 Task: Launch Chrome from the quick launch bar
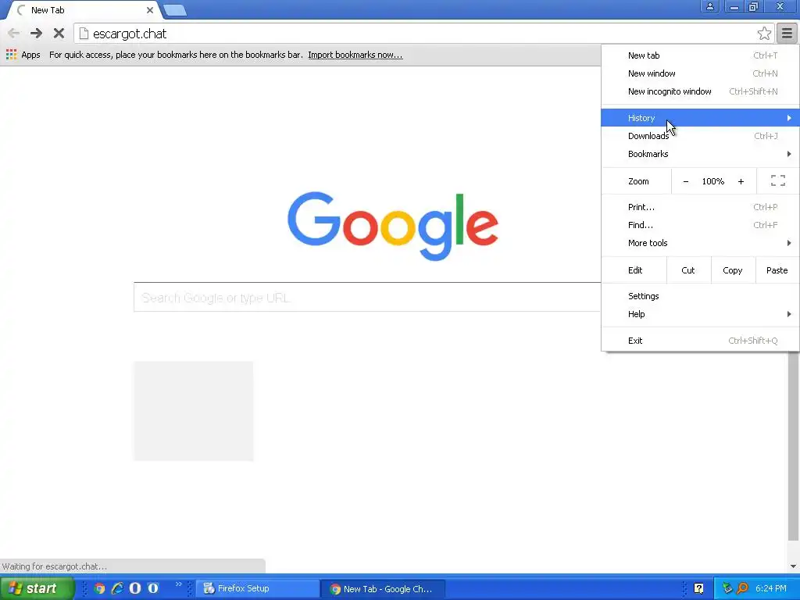coord(99,588)
